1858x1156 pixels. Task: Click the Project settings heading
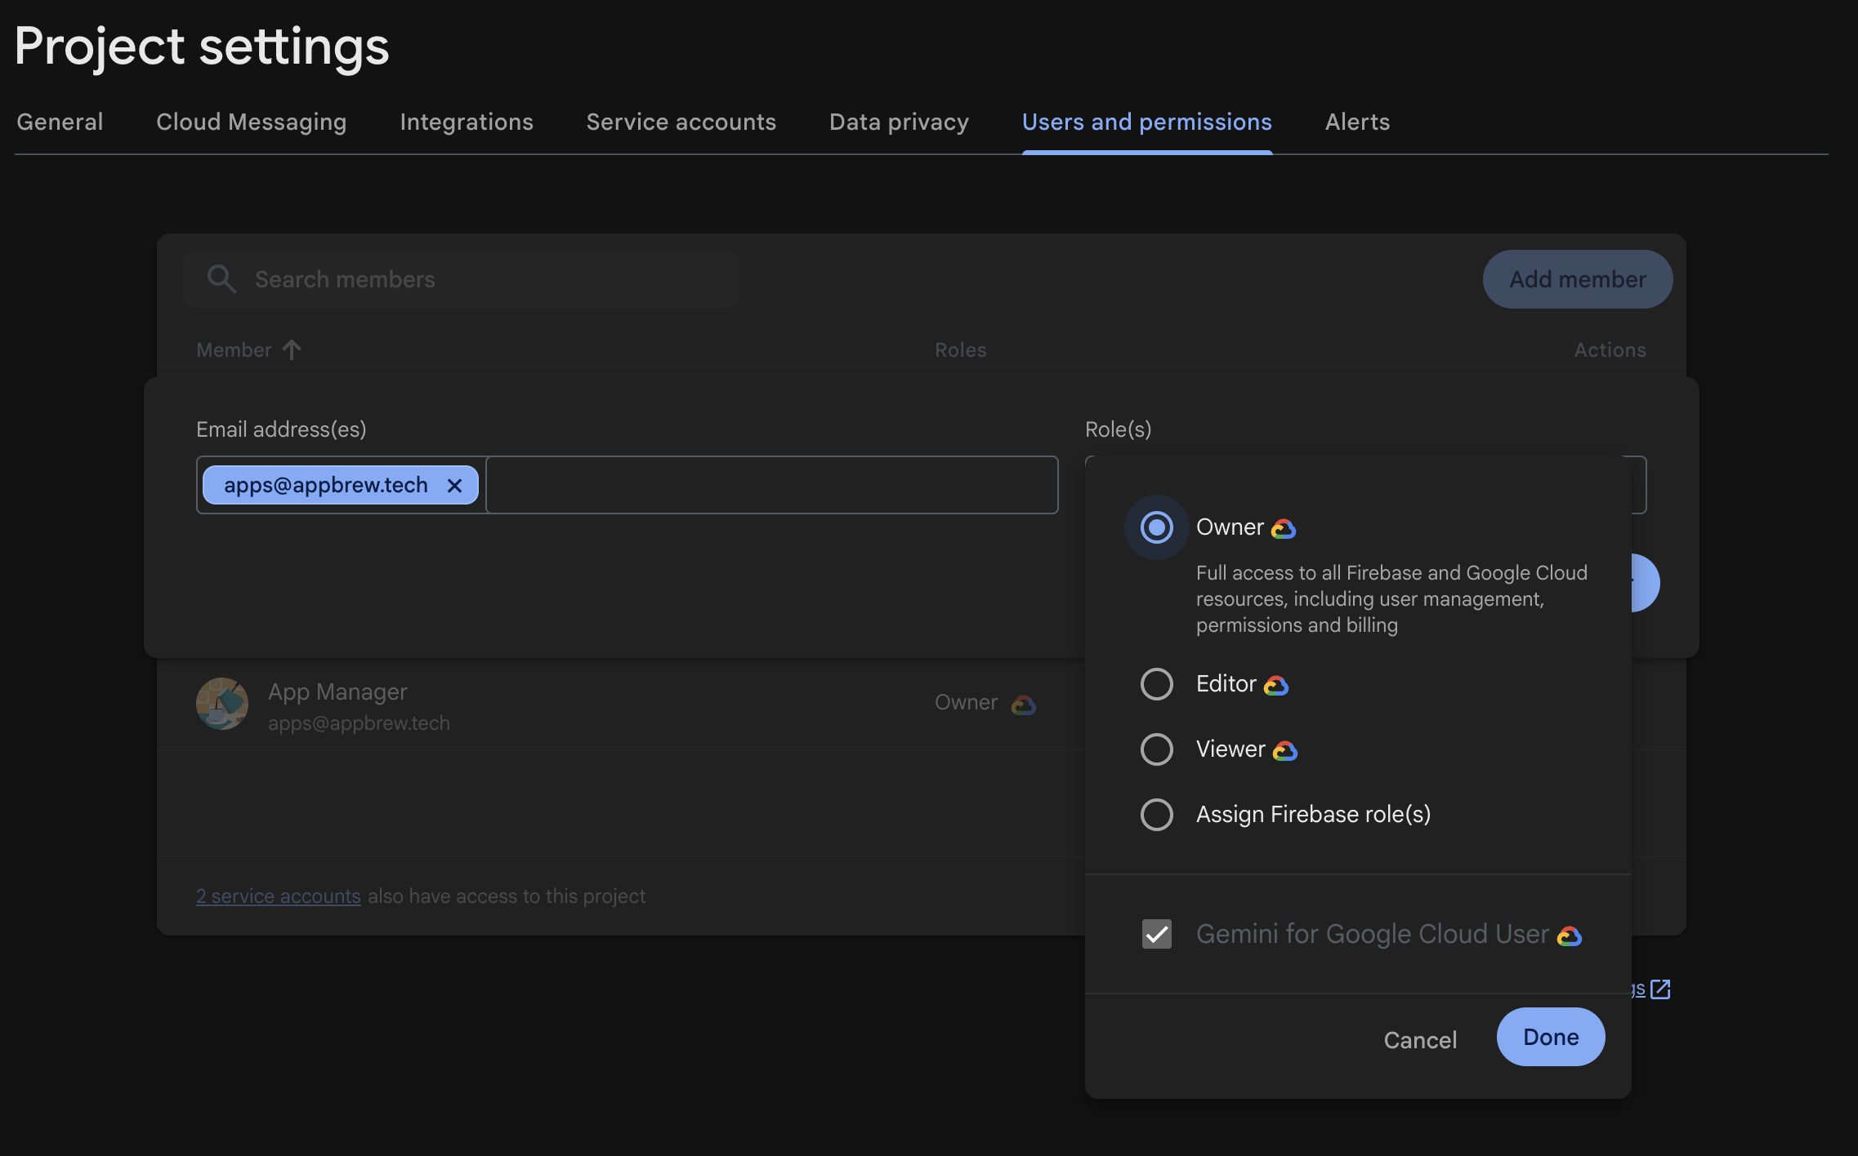coord(202,46)
